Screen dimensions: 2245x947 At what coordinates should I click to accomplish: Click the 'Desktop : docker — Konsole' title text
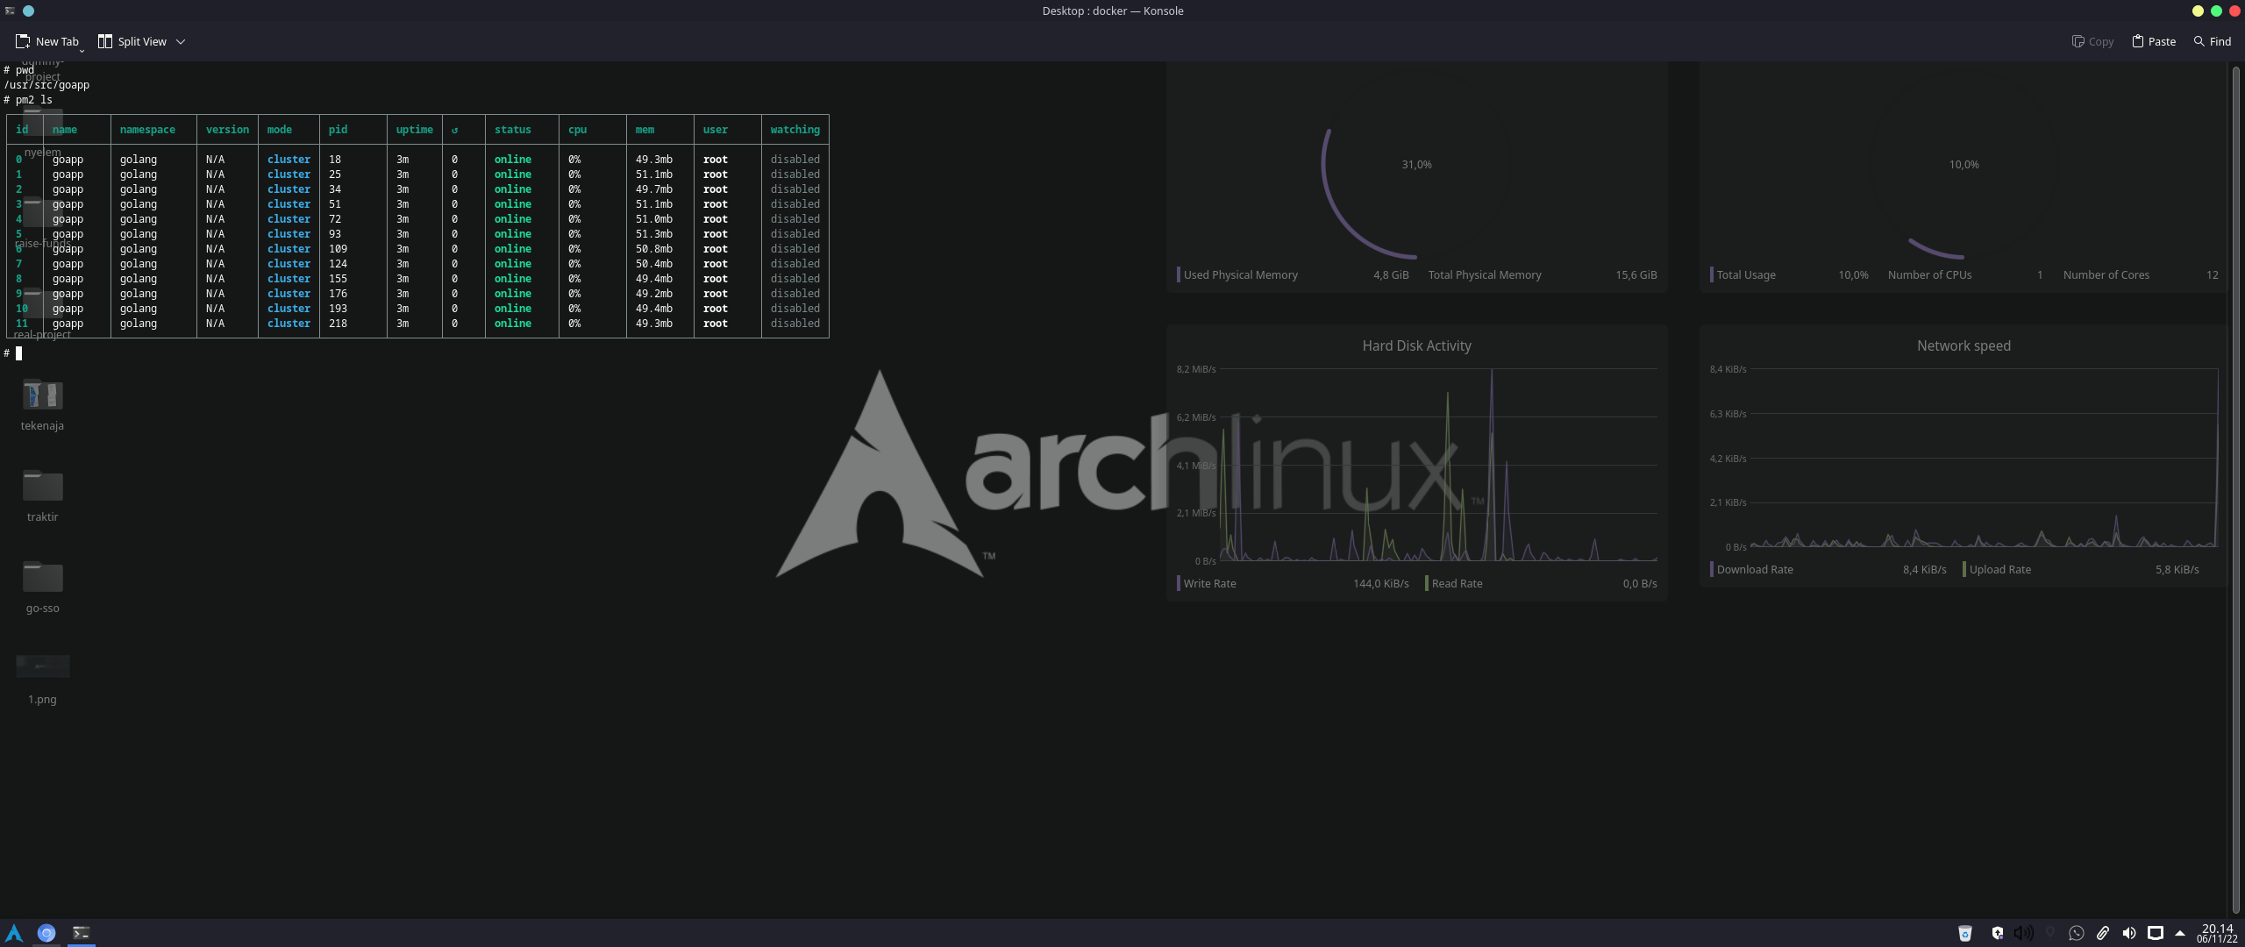point(1112,11)
